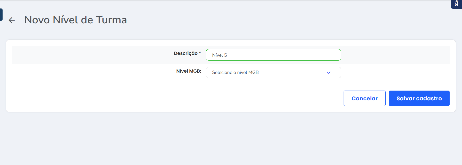The width and height of the screenshot is (462, 165).
Task: Click the gray row area left of Descrição
Action: tap(90, 55)
